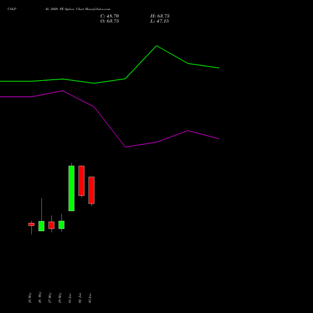Click the 26 May date label
The width and height of the screenshot is (313, 313).
point(40,297)
